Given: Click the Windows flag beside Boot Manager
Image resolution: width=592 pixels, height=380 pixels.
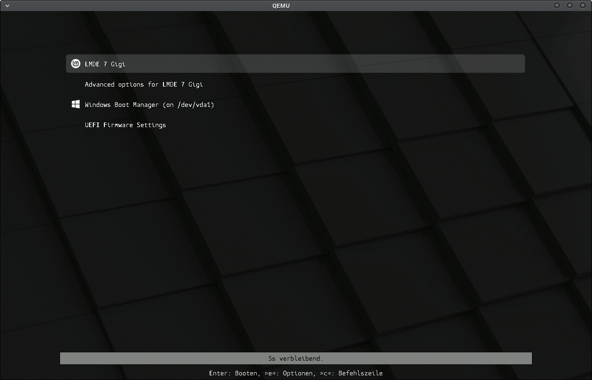Looking at the screenshot, I should [75, 104].
